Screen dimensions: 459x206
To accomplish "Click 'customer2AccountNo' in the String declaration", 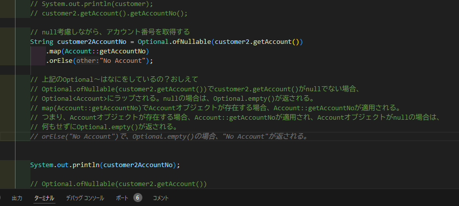I will point(91,42).
